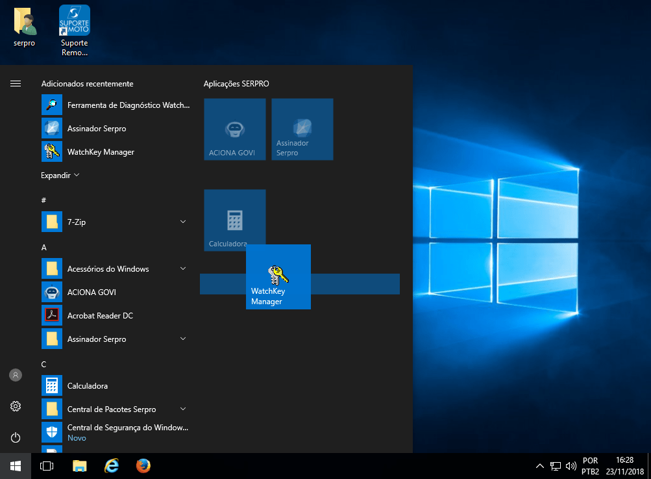Open the Assinador Serpro tile
651x479 pixels.
tap(302, 129)
